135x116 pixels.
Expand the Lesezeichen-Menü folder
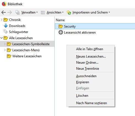[5, 50]
